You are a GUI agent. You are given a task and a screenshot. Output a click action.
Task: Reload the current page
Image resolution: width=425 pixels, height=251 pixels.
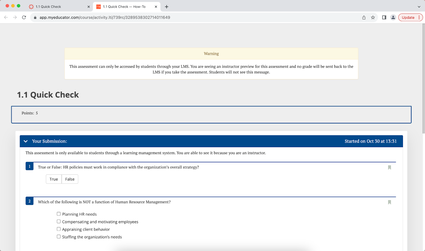24,17
